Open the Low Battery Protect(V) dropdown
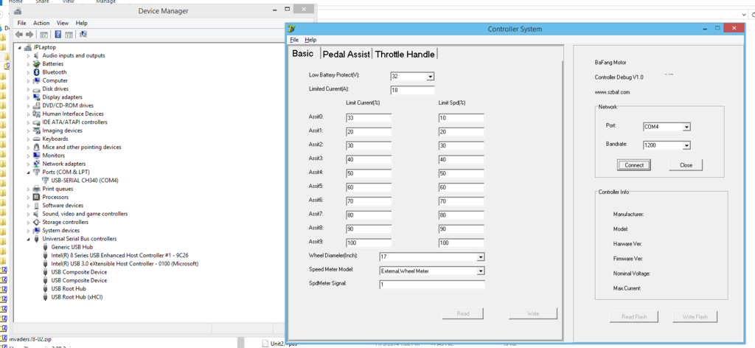 [431, 76]
